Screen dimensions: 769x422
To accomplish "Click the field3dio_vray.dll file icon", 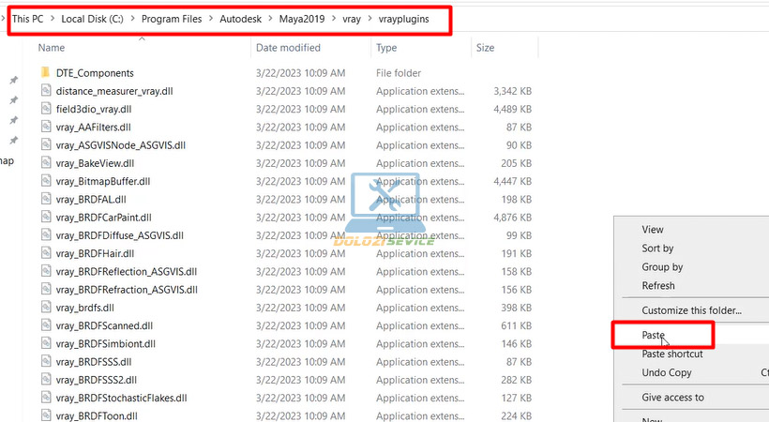I will click(x=46, y=109).
